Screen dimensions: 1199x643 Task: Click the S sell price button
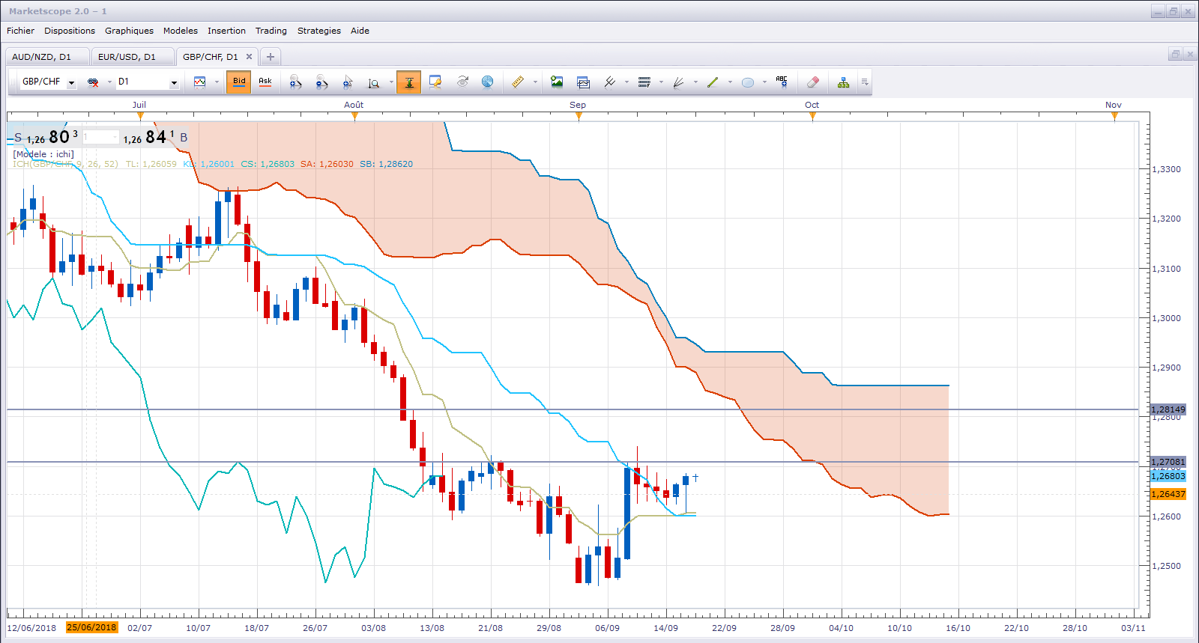18,138
